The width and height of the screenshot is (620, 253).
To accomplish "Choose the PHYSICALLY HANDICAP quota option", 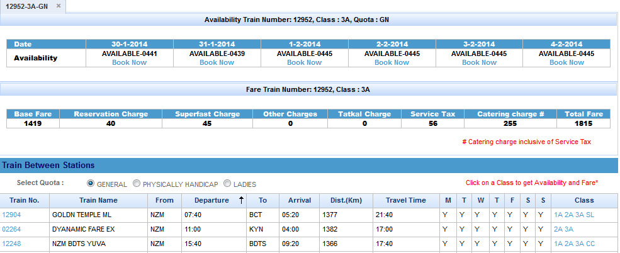I will click(137, 184).
